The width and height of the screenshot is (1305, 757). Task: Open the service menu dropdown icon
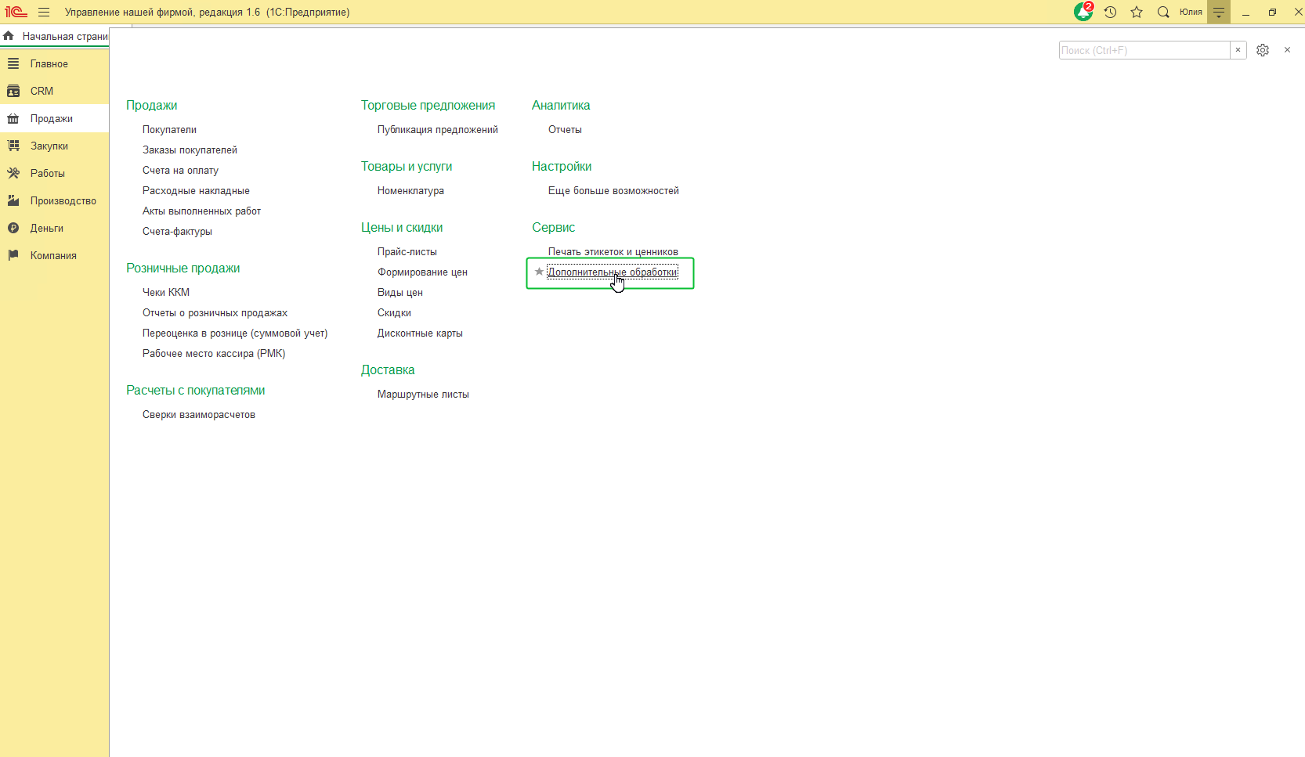coord(1219,12)
